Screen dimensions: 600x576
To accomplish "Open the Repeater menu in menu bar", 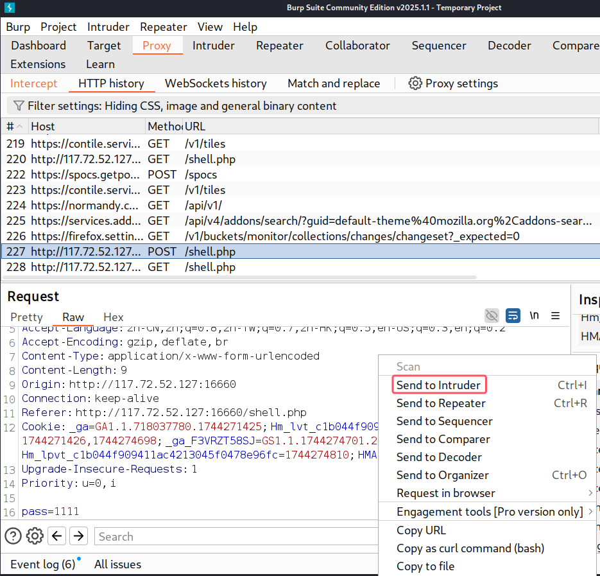I will click(164, 27).
